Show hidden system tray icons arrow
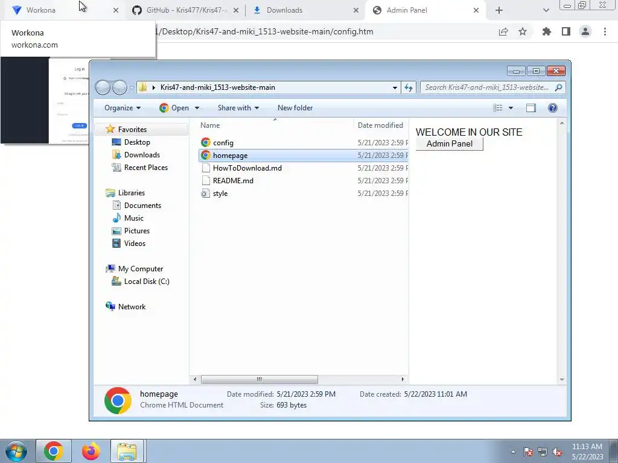The width and height of the screenshot is (618, 463). click(x=513, y=452)
